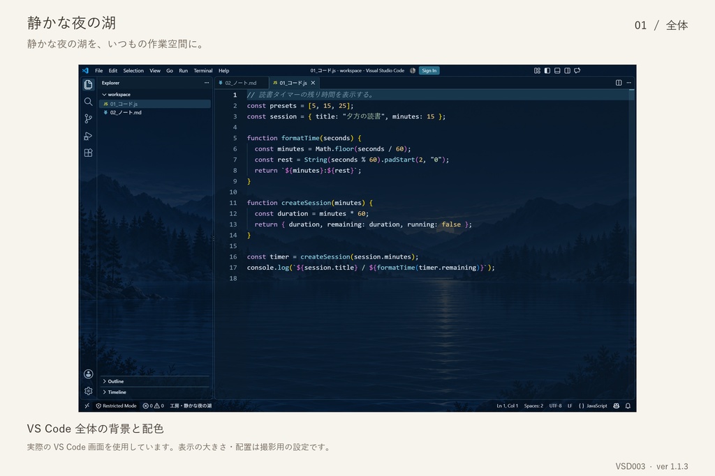Image resolution: width=715 pixels, height=476 pixels.
Task: Click the chat icon in title bar
Action: point(577,70)
